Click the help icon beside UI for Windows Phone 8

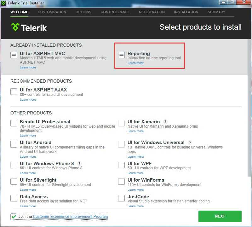coord(79,164)
